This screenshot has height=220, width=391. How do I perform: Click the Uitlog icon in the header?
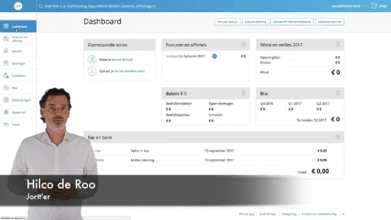[x=374, y=5]
